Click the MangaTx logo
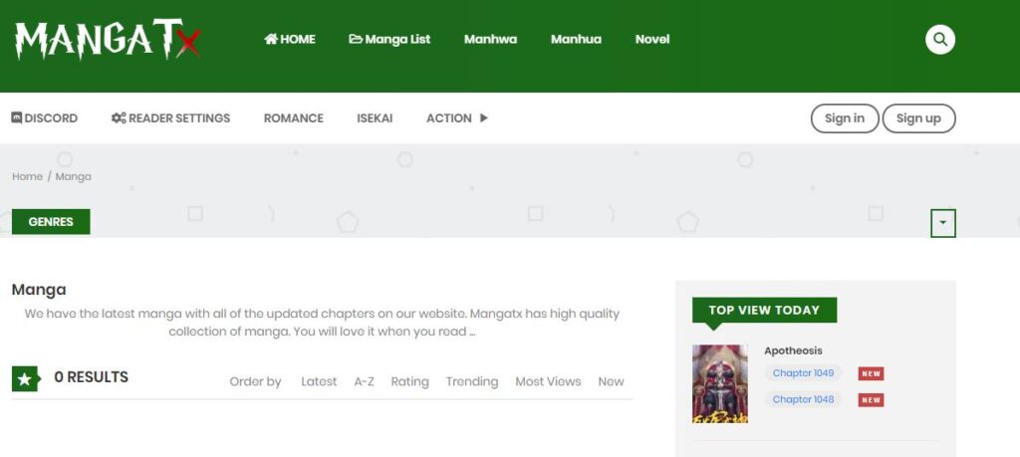 click(x=108, y=40)
